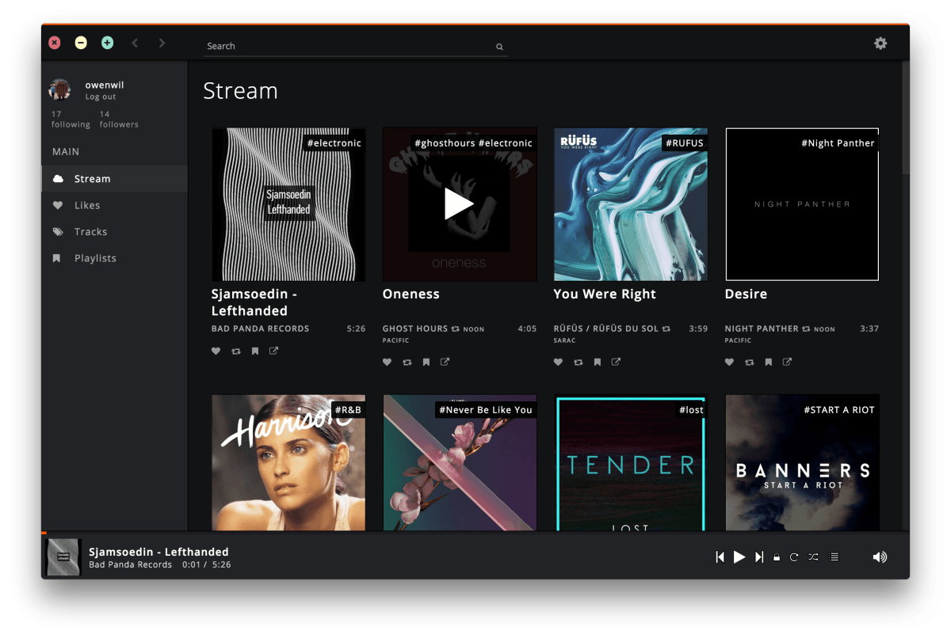Bookmark the You Were Right track
The height and width of the screenshot is (638, 951).
[597, 362]
